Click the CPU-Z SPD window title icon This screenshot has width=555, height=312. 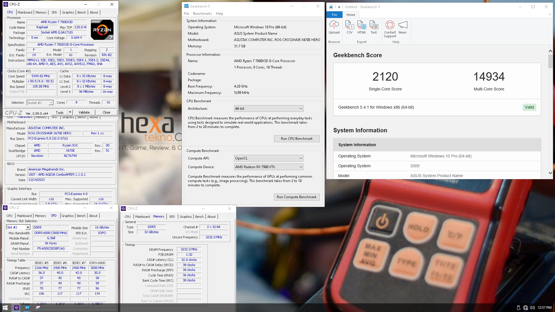[5, 208]
